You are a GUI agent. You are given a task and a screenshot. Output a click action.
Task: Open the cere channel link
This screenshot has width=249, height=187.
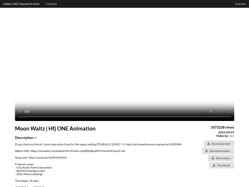[x=231, y=136]
